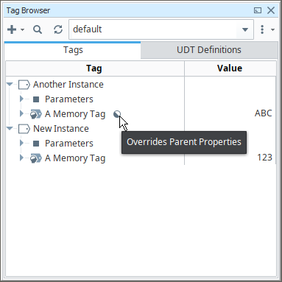Image resolution: width=282 pixels, height=282 pixels.
Task: Switch to the UDT Definitions tab
Action: [209, 50]
